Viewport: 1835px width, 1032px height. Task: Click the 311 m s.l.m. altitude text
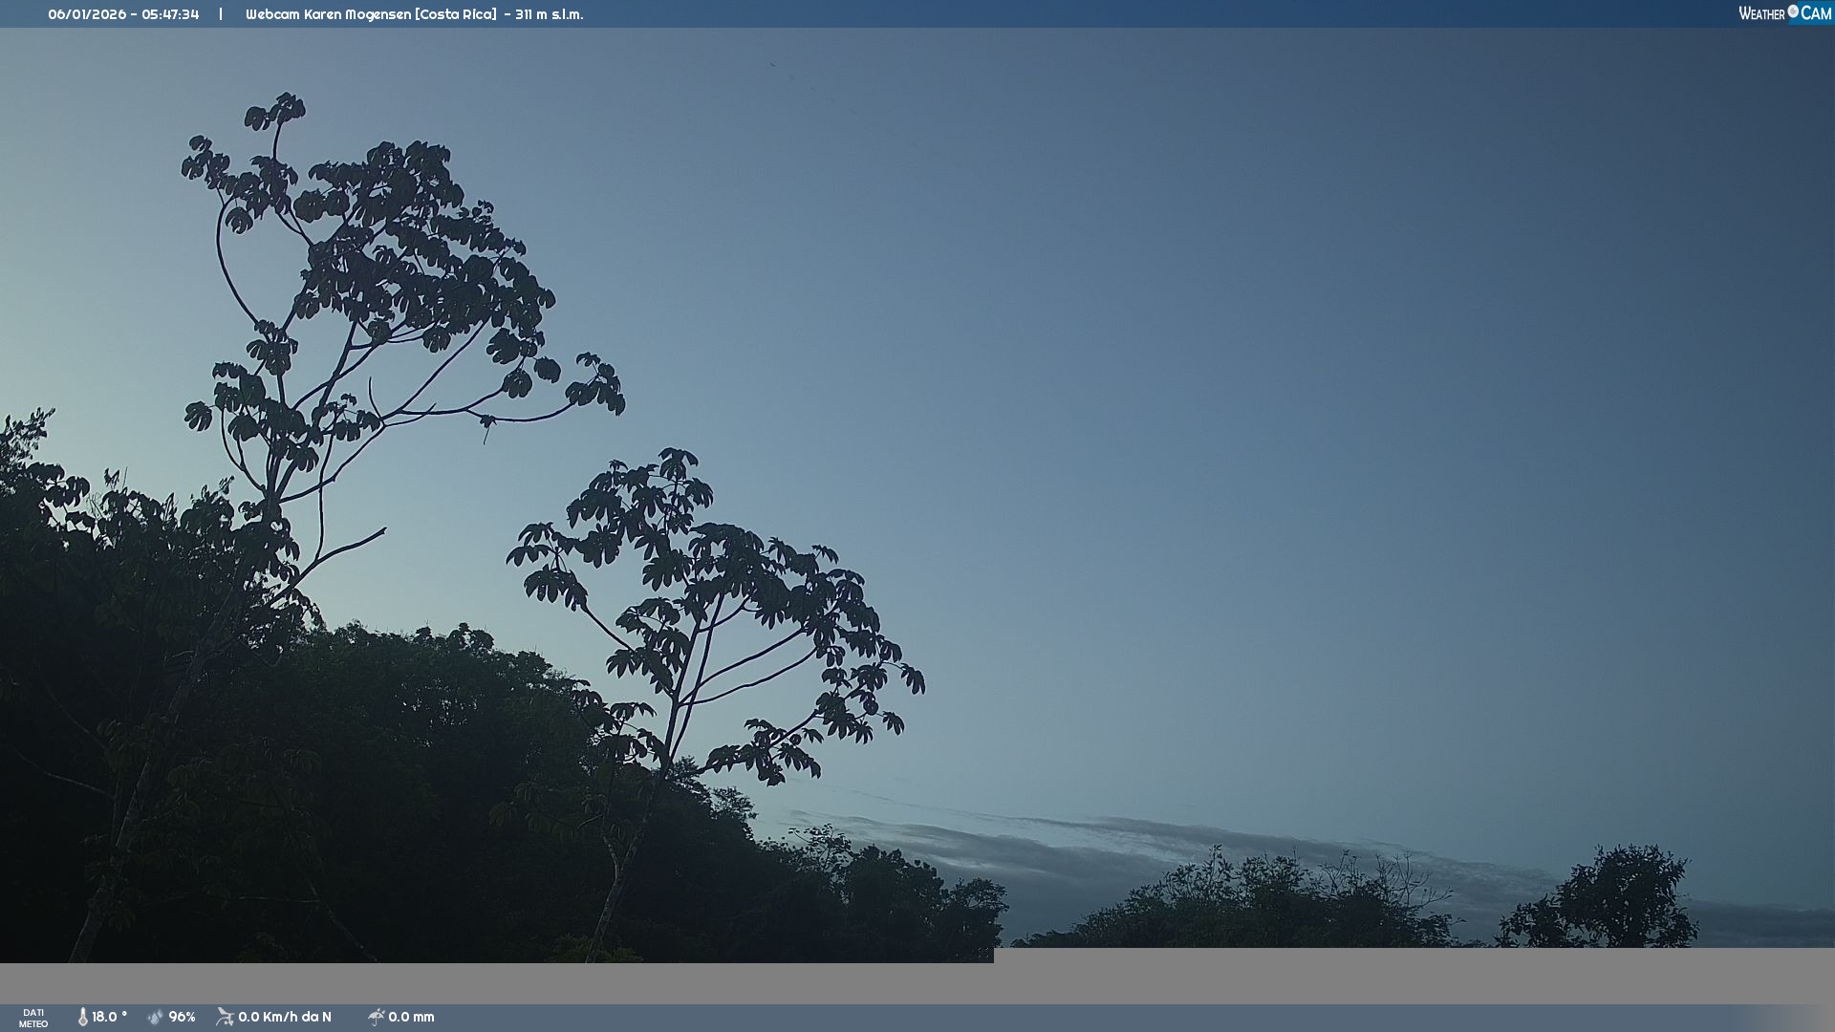(549, 14)
